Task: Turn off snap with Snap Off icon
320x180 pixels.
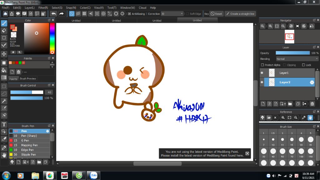Action: [x=72, y=14]
